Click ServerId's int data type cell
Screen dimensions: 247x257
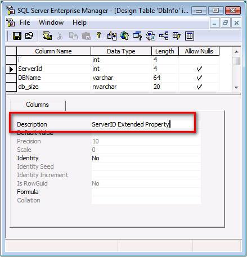pyautogui.click(x=121, y=69)
